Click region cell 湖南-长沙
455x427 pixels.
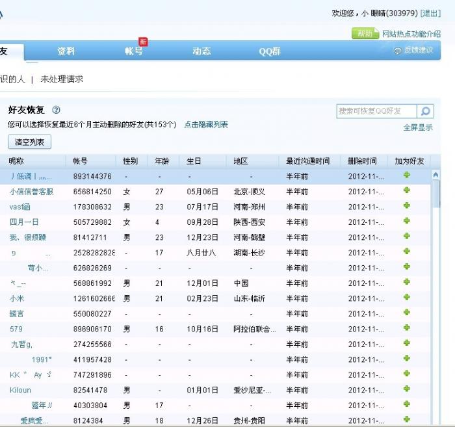point(249,253)
